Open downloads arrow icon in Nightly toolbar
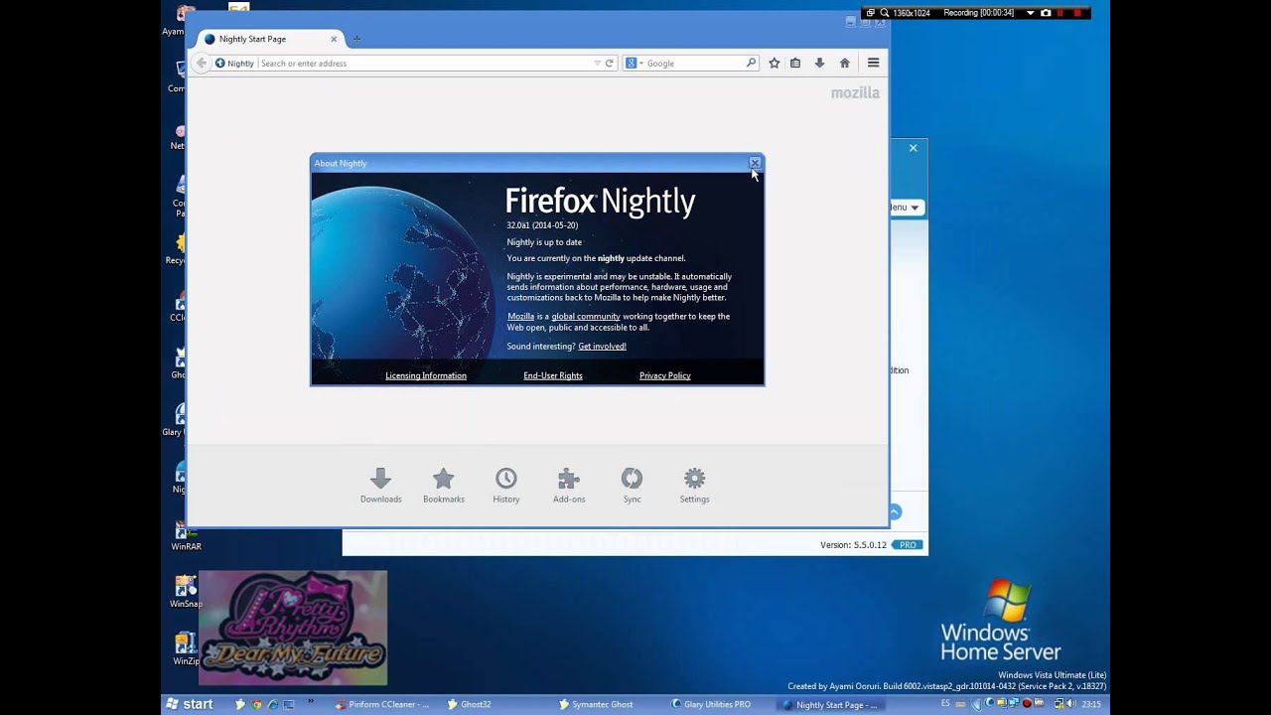This screenshot has height=715, width=1271. pyautogui.click(x=819, y=63)
